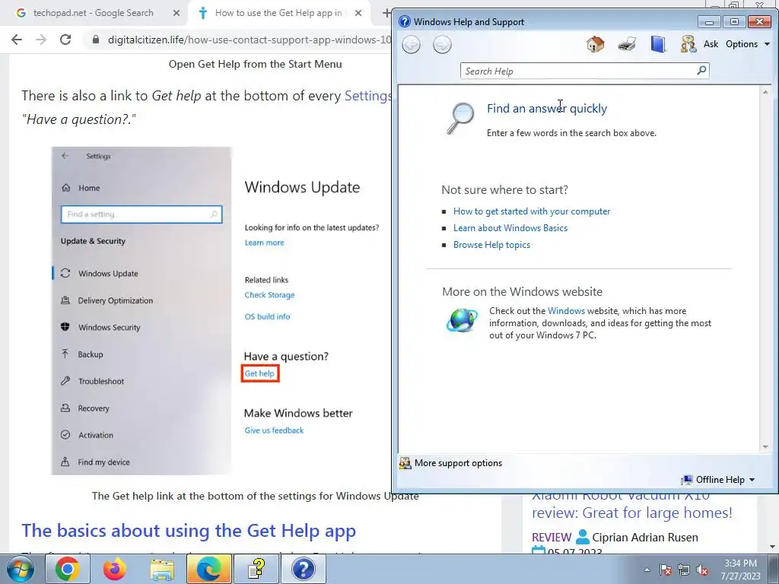
Task: Click Find an answer quickly heading
Action: (546, 108)
